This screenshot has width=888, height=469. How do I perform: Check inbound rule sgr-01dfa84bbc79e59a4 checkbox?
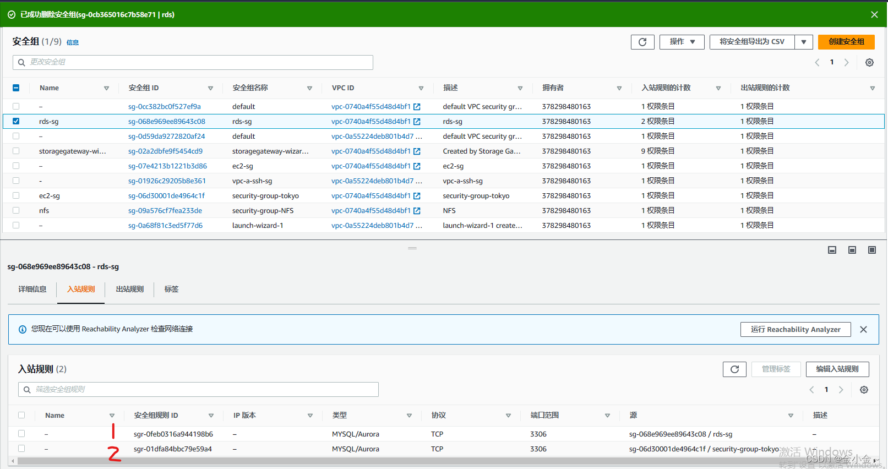pos(21,449)
